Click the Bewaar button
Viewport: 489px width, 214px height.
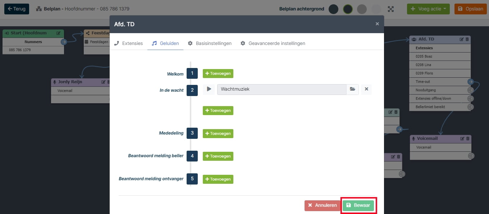[x=358, y=205]
